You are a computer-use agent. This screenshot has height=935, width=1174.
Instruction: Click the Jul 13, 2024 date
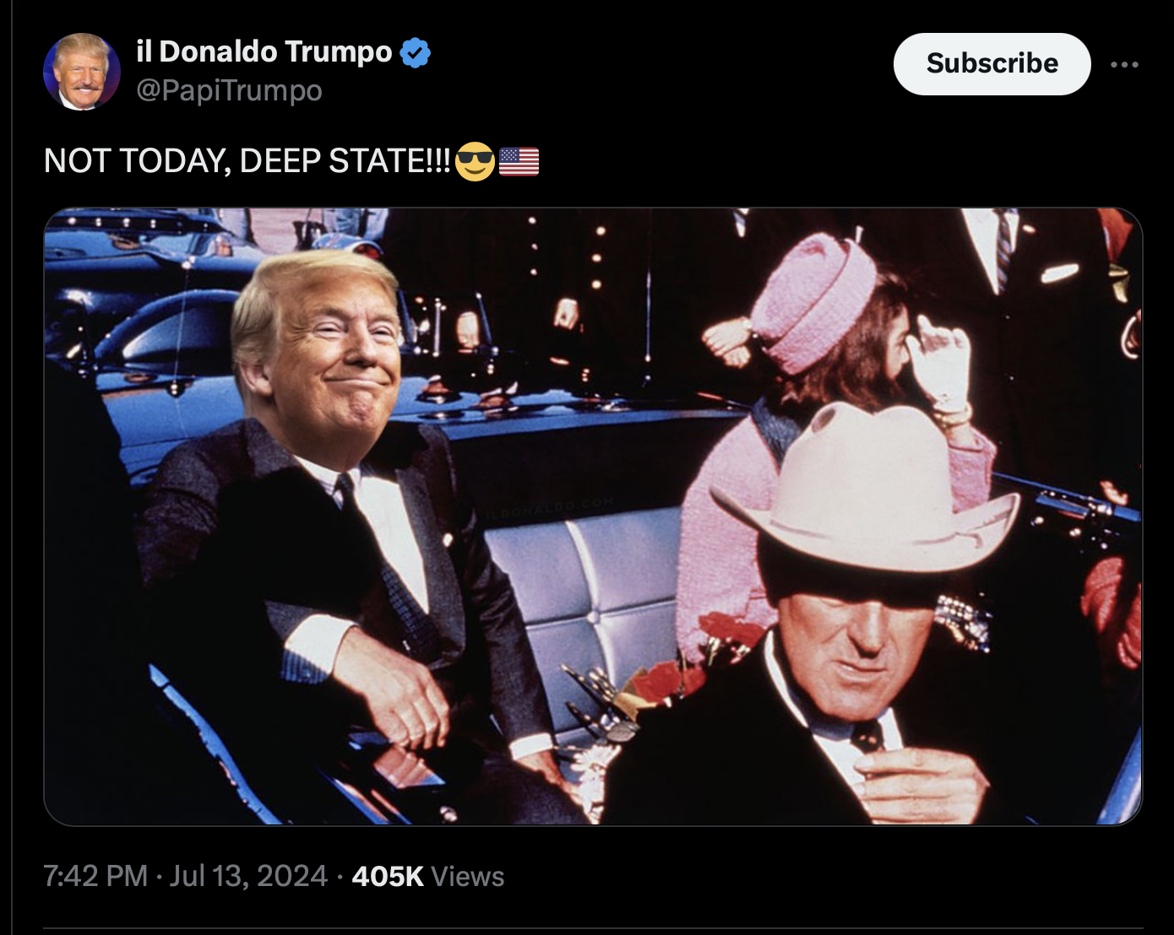coord(248,876)
